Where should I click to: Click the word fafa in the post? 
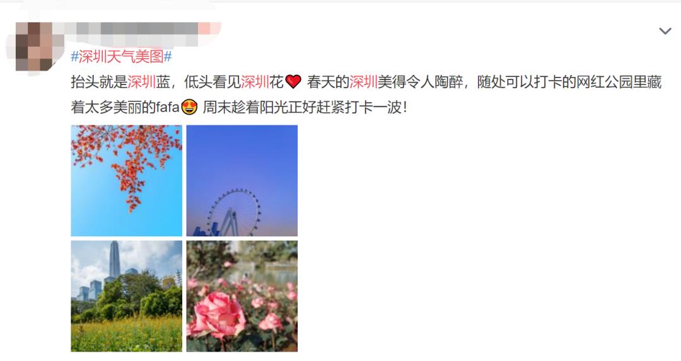168,106
